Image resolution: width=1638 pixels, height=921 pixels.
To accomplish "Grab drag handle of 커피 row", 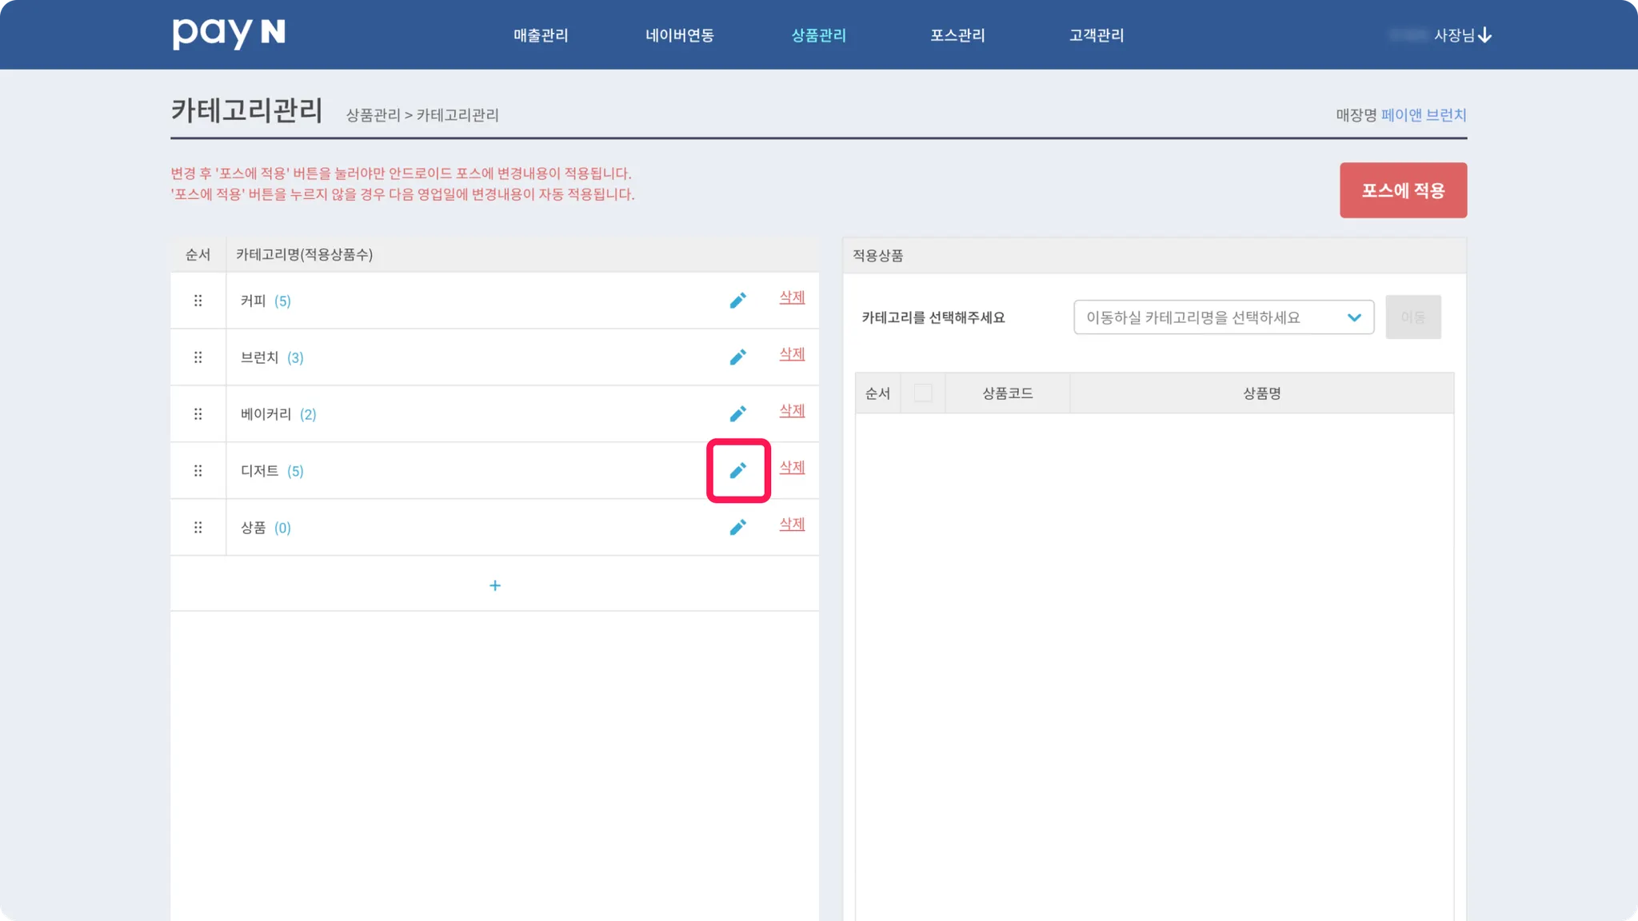I will coord(198,301).
